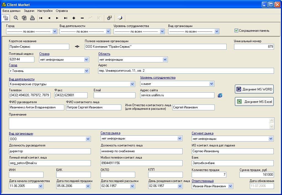Open Дата последней продажи date picker
282x195 pixels.
point(88,186)
